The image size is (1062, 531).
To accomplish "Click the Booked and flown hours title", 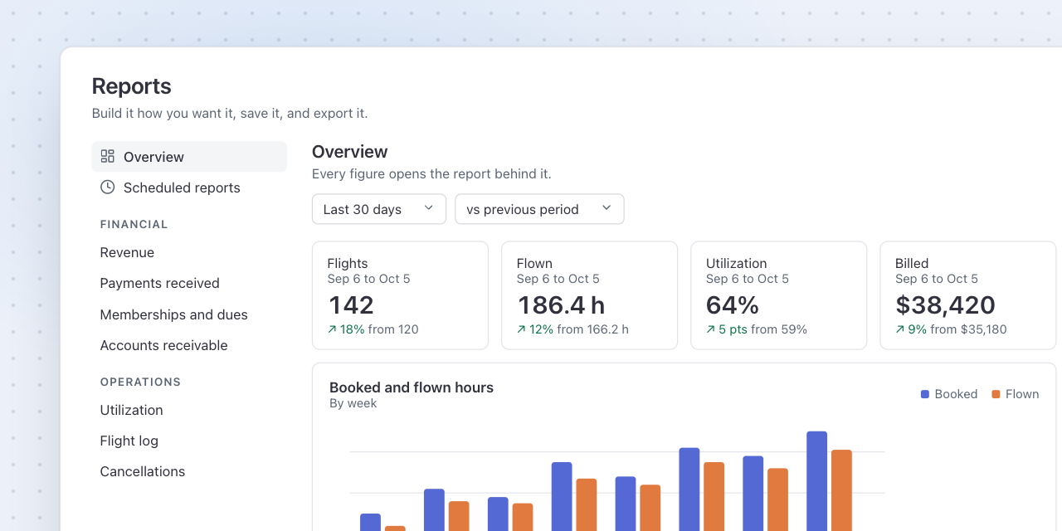I will (412, 387).
